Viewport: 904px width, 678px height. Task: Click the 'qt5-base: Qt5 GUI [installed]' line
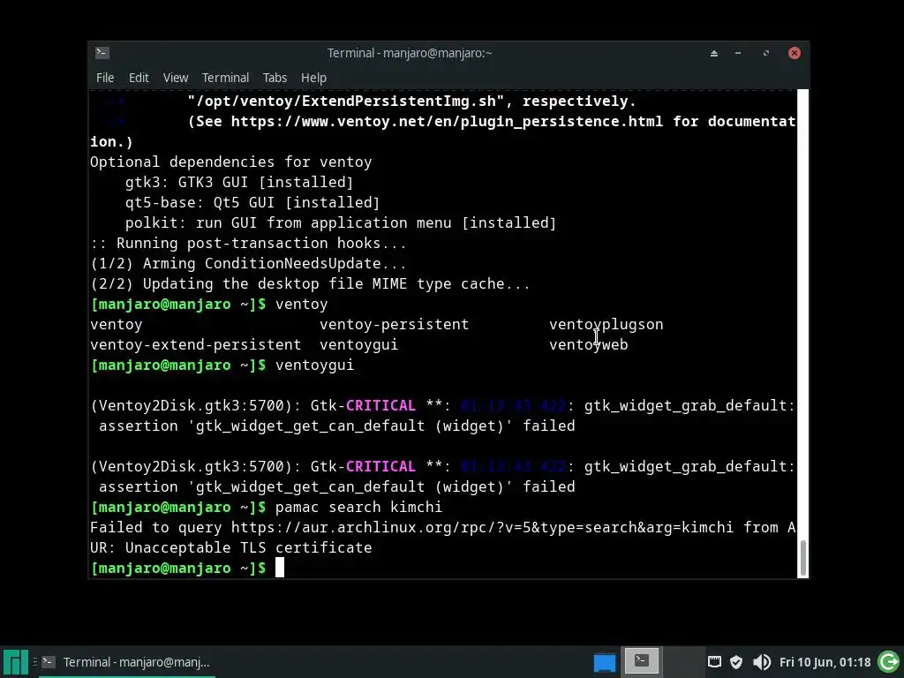point(252,202)
